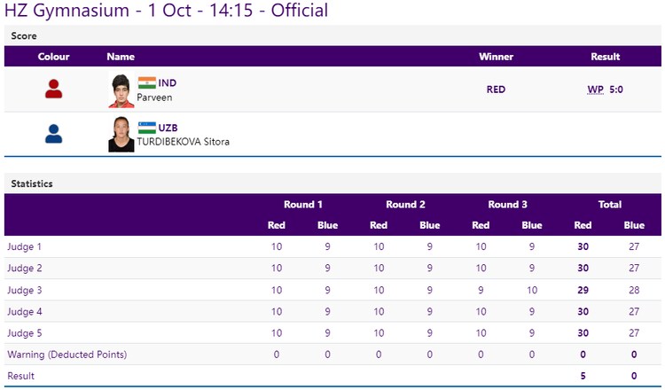
Task: Click the Winner column header
Action: [496, 57]
